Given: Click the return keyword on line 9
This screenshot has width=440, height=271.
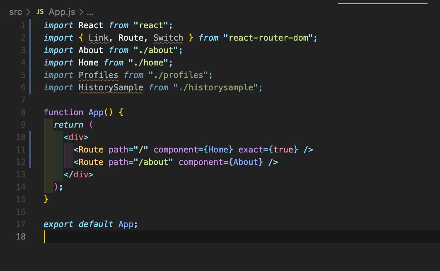Looking at the screenshot, I should 68,125.
